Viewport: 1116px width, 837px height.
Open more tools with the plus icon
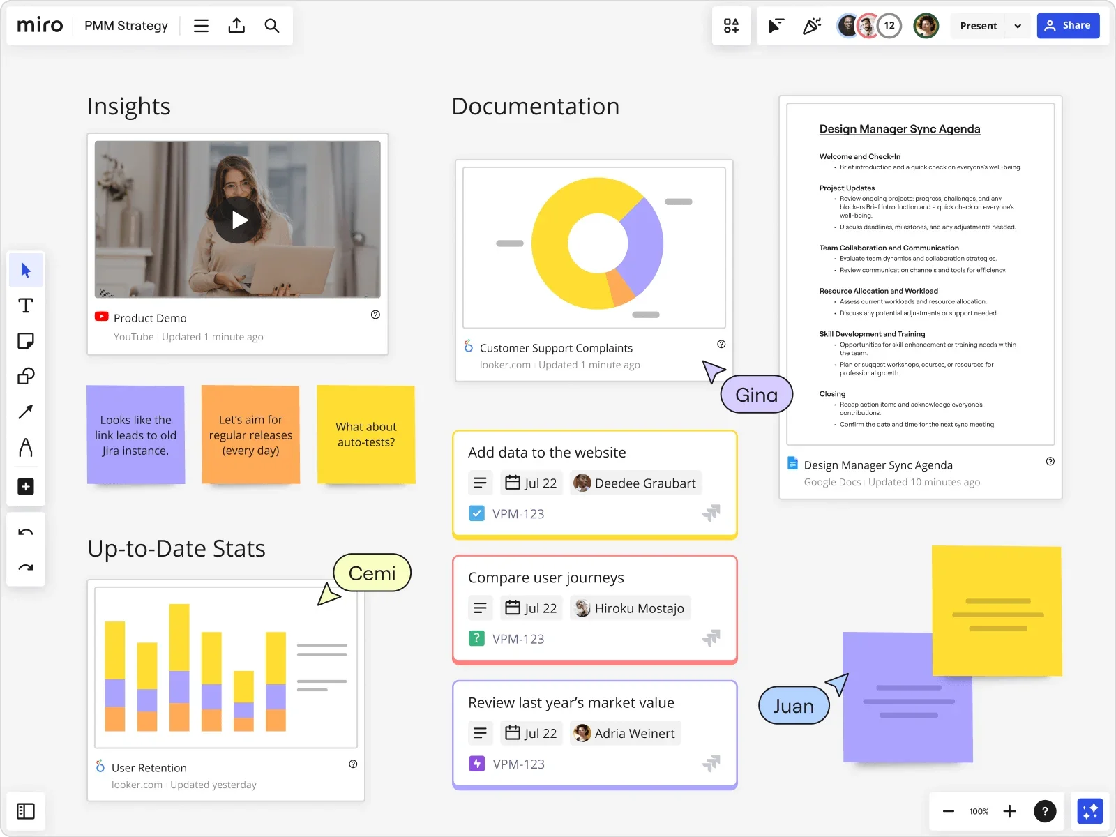click(x=26, y=486)
